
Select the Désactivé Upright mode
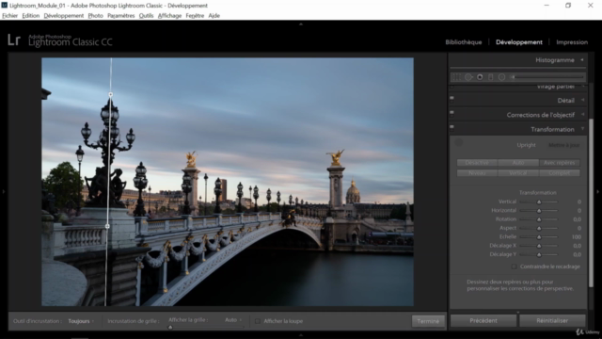pos(477,163)
